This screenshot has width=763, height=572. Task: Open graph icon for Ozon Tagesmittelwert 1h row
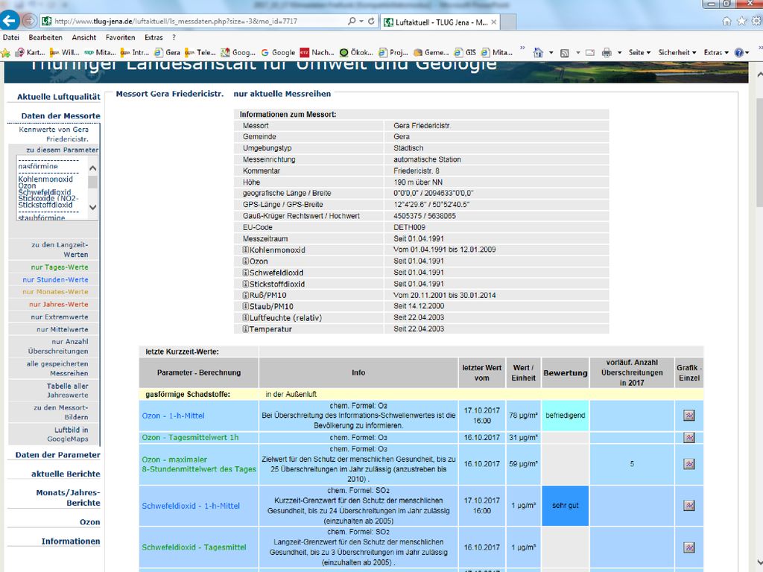(689, 437)
